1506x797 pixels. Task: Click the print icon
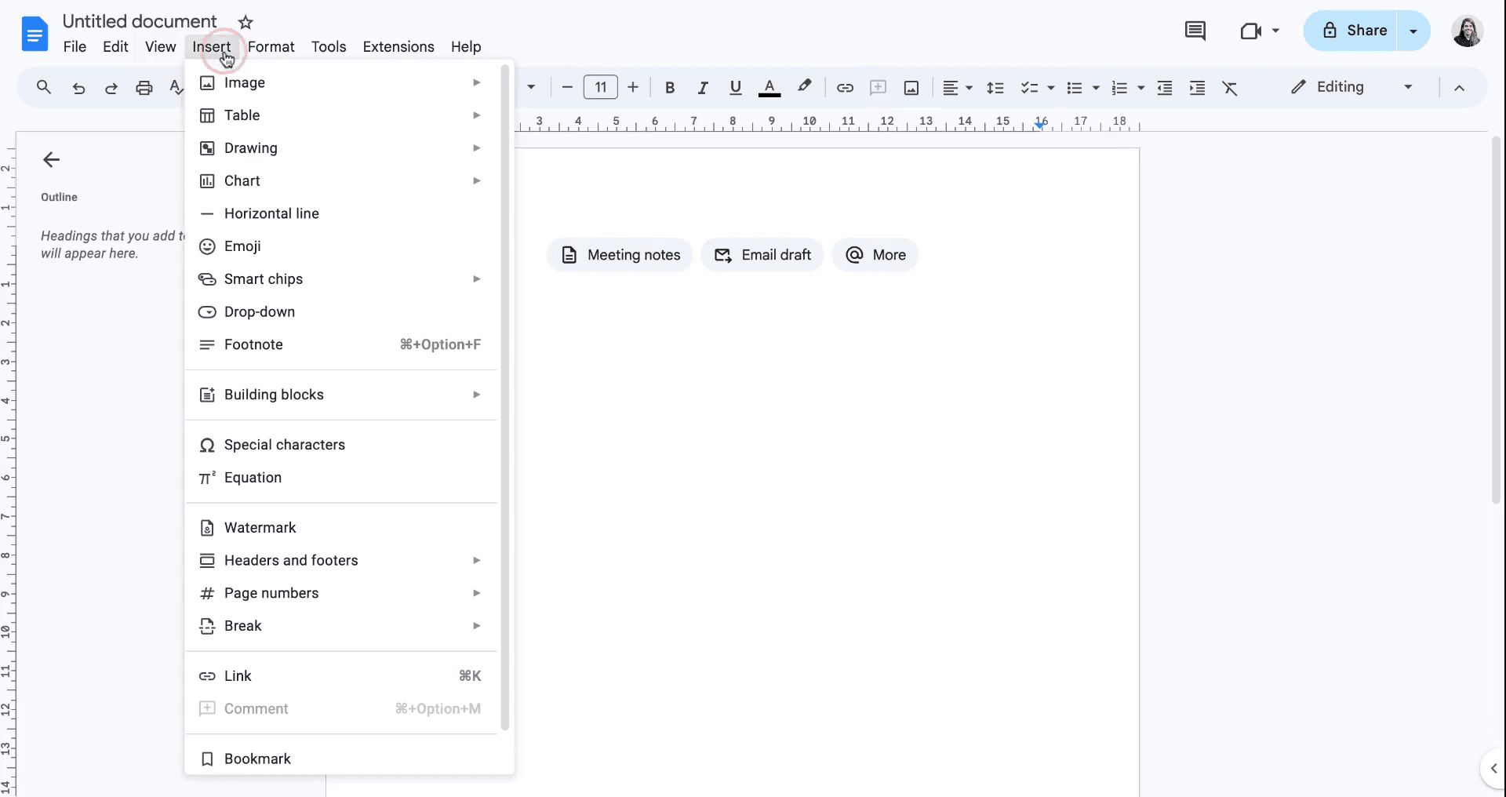pyautogui.click(x=144, y=87)
